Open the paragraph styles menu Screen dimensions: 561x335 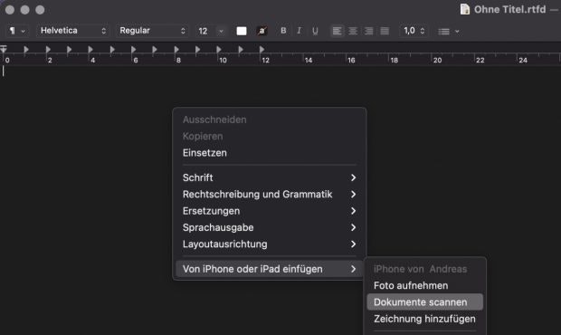click(x=17, y=31)
